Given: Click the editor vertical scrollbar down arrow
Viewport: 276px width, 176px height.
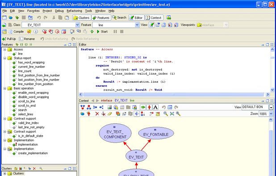Looking at the screenshot, I should tap(272, 90).
